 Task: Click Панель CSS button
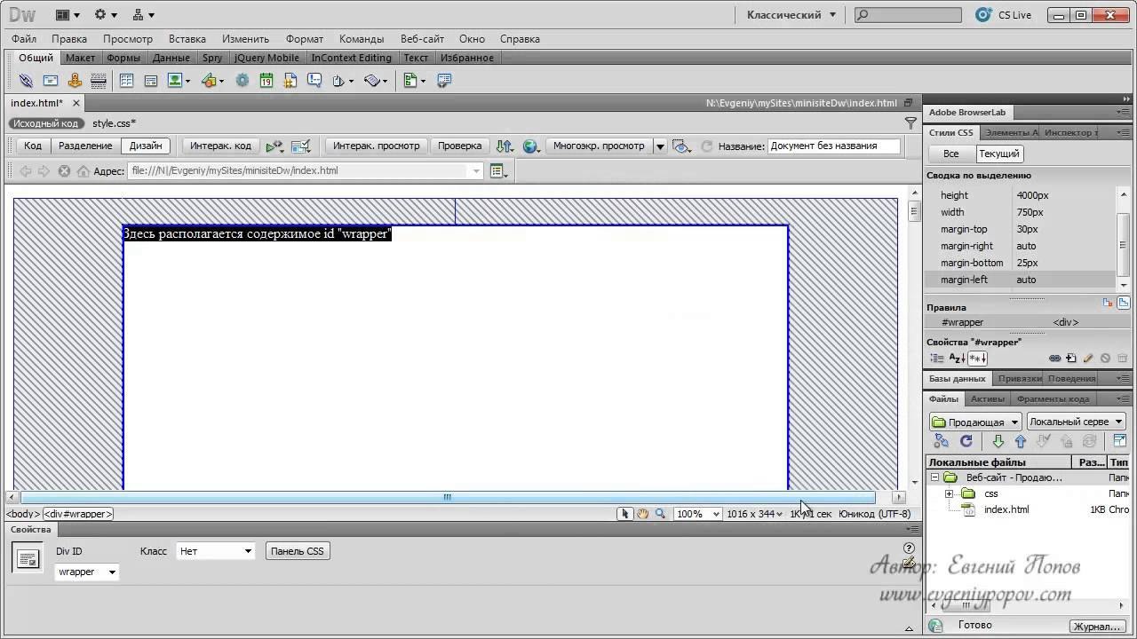(x=298, y=551)
